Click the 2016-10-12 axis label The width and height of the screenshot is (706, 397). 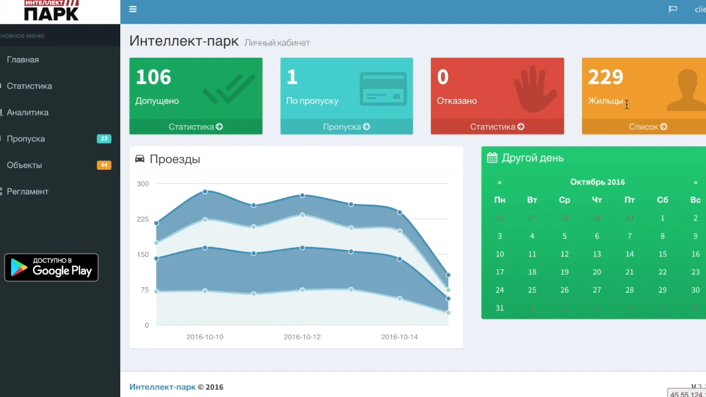point(302,337)
